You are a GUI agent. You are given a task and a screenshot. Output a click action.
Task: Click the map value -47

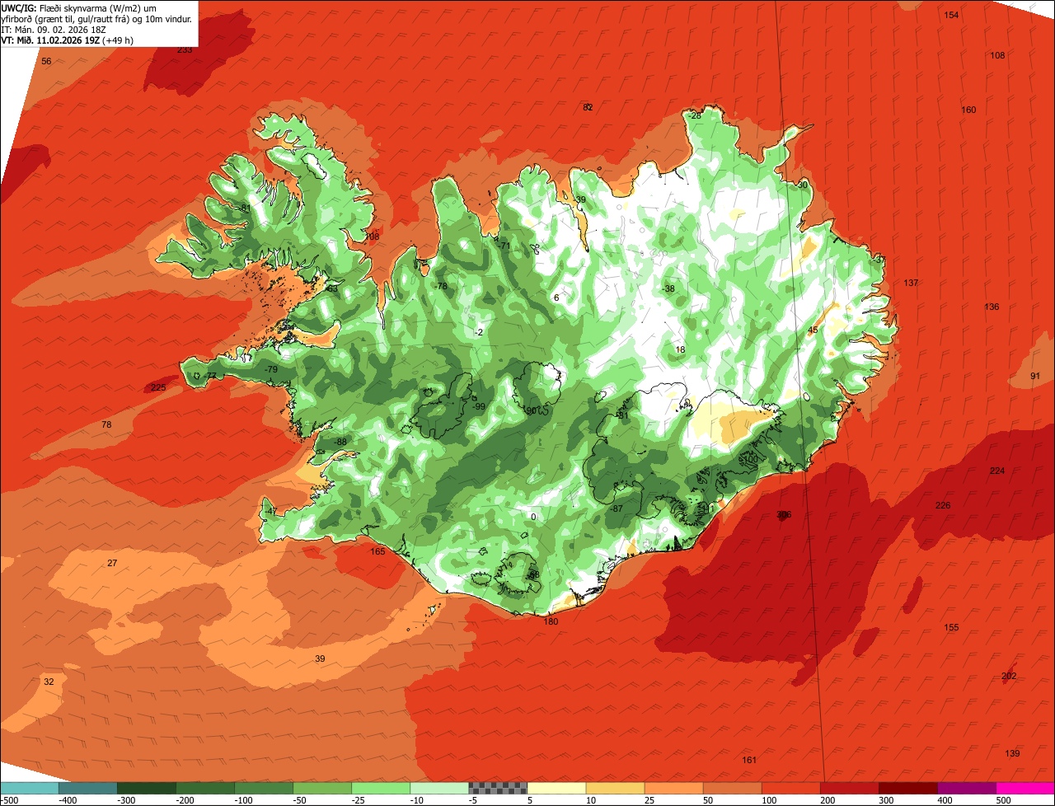270,512
